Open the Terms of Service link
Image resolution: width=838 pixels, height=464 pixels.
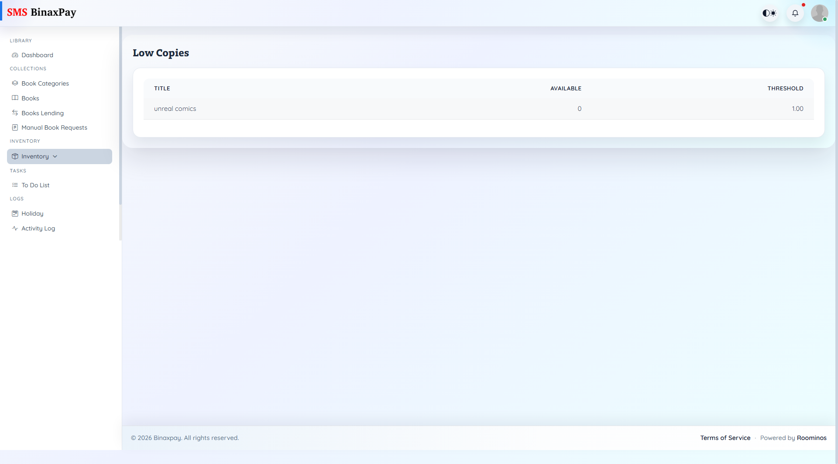[x=725, y=437]
